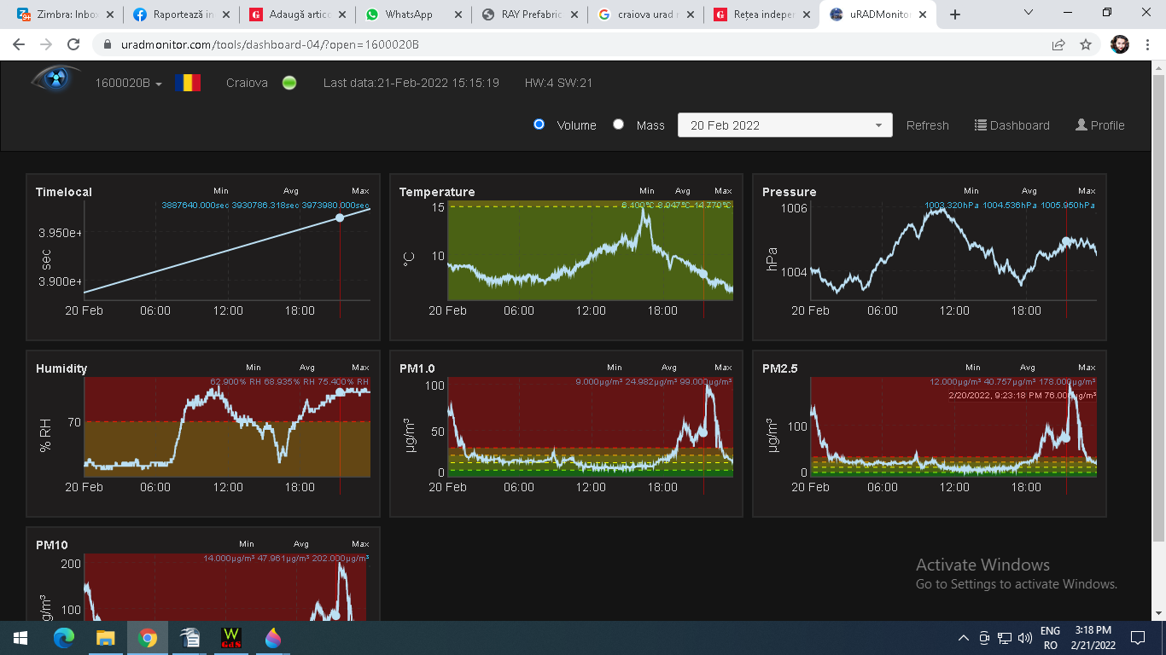Switch to the Rețea independentă tab
The width and height of the screenshot is (1166, 655).
(761, 14)
